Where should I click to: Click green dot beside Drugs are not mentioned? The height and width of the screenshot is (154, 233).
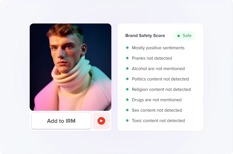(x=127, y=100)
